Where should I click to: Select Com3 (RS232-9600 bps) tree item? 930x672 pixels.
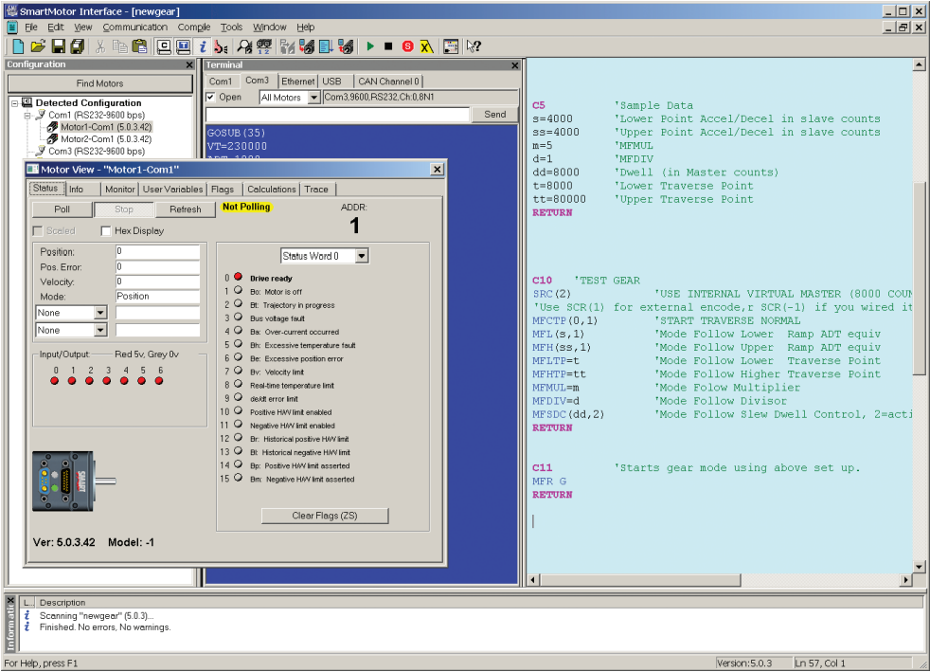pos(97,151)
